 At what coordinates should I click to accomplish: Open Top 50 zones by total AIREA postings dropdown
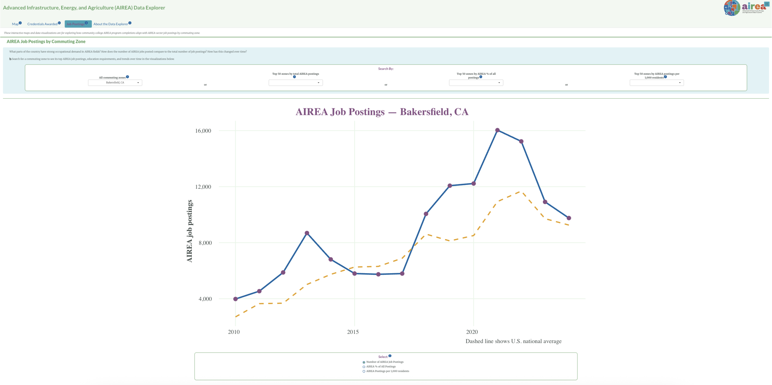click(x=296, y=83)
